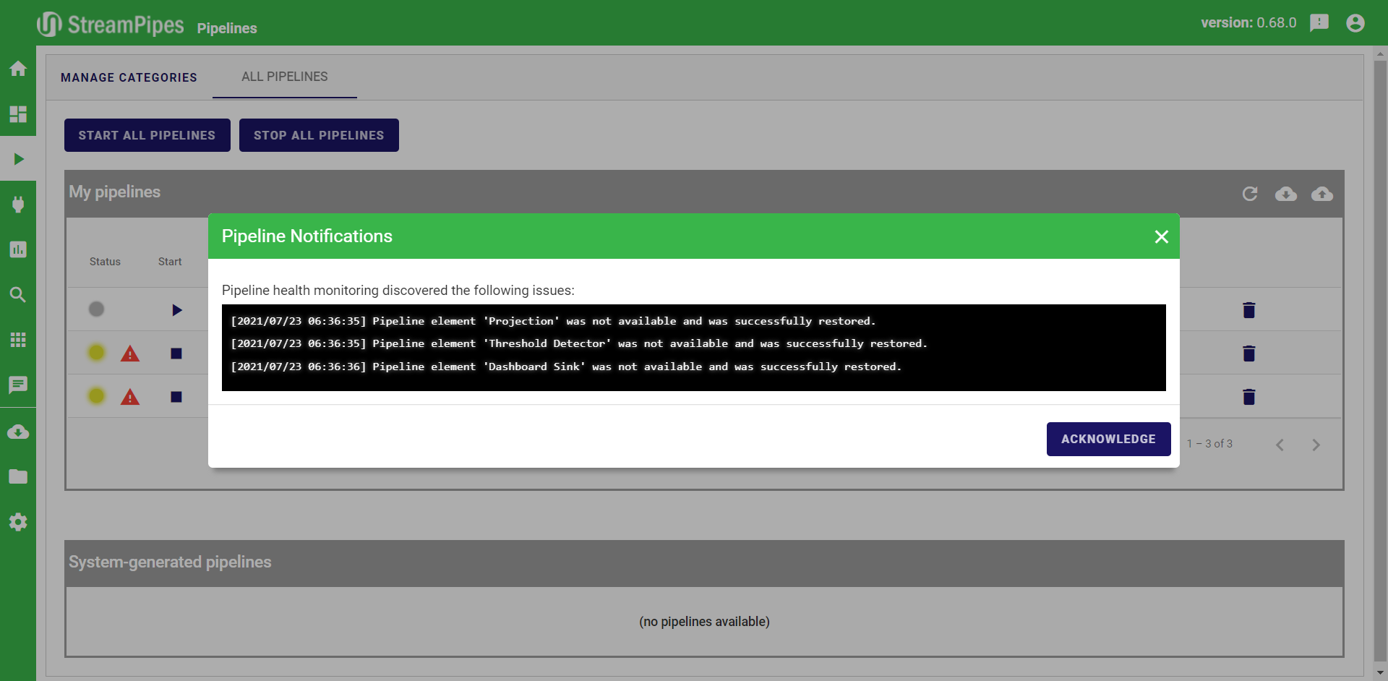
Task: Click warning triangle on the third pipeline
Action: pyautogui.click(x=130, y=397)
